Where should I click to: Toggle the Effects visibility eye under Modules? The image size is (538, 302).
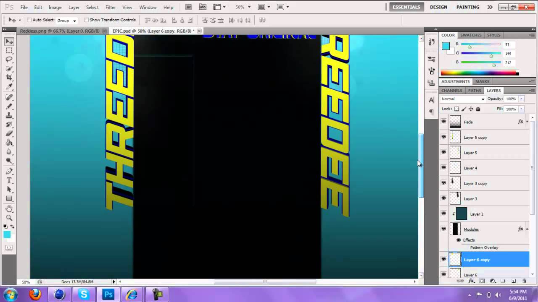459,240
